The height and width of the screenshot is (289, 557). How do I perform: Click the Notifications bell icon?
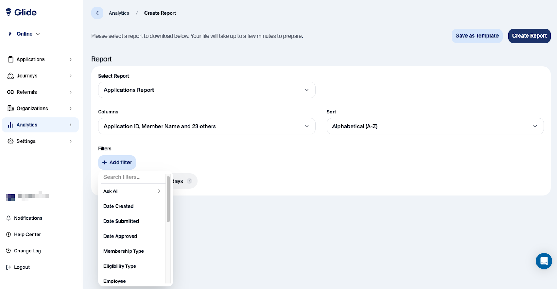point(9,218)
